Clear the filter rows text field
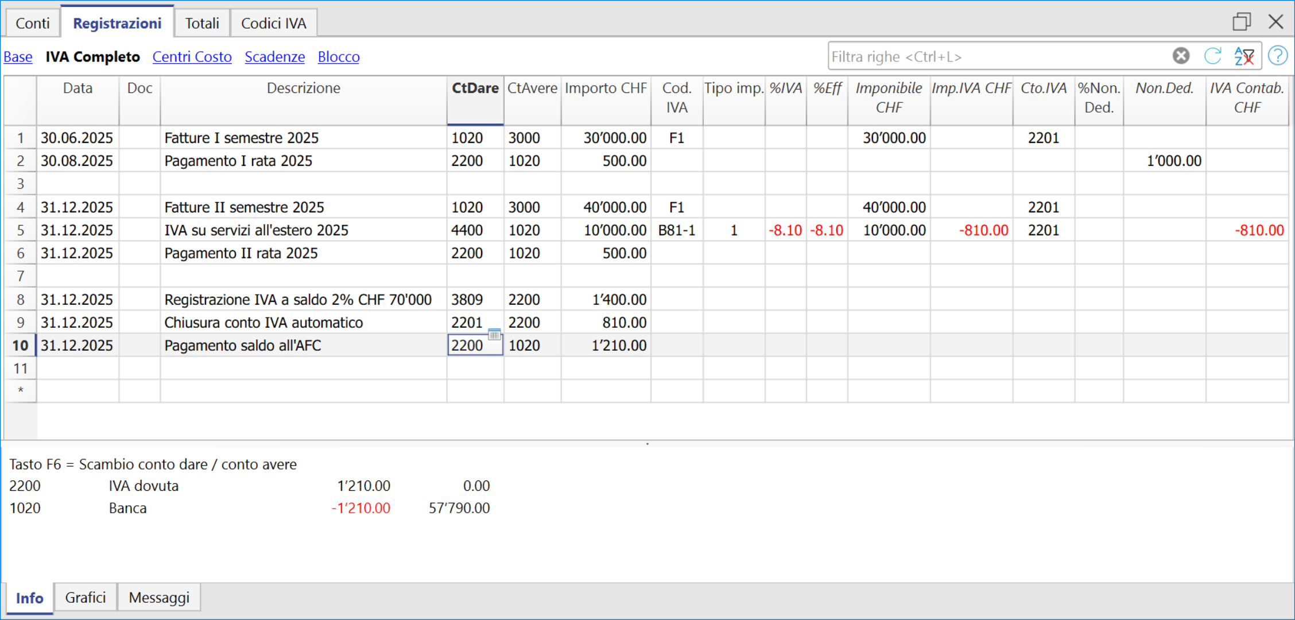This screenshot has height=620, width=1295. [x=1181, y=56]
